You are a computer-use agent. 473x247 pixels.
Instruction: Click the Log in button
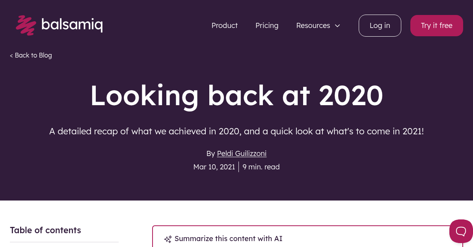(x=380, y=25)
